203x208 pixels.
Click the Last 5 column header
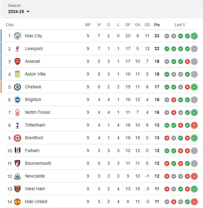click(x=180, y=25)
